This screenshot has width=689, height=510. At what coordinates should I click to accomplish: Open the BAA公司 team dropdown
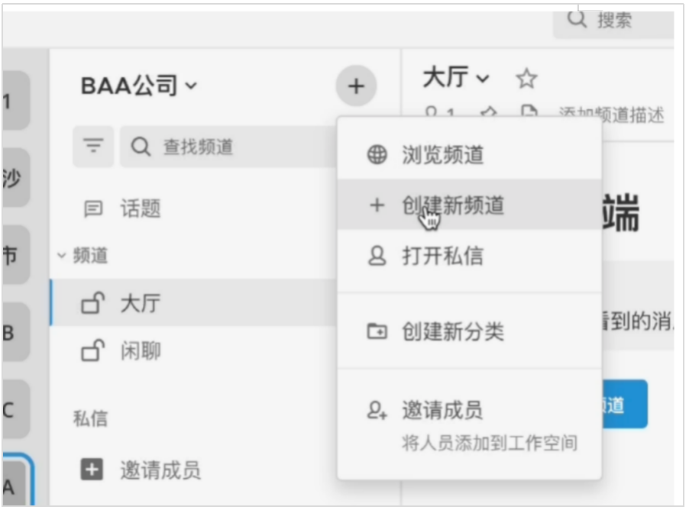pos(138,86)
